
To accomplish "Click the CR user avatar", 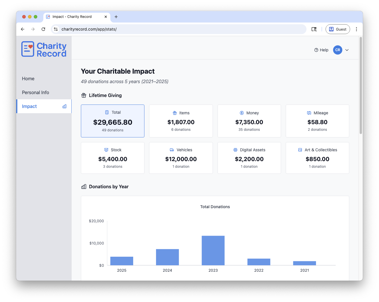I will (x=337, y=50).
